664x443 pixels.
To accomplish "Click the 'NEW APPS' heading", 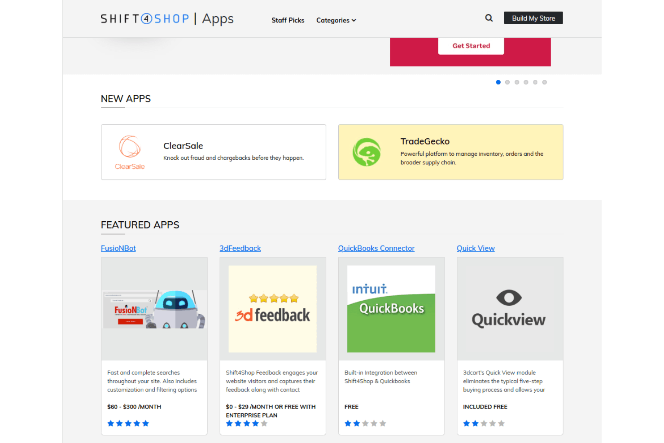I will pyautogui.click(x=126, y=99).
